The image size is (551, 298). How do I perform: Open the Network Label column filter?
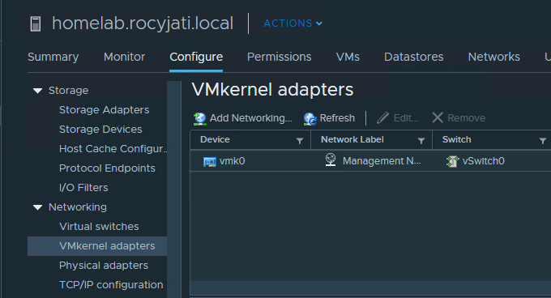[421, 141]
